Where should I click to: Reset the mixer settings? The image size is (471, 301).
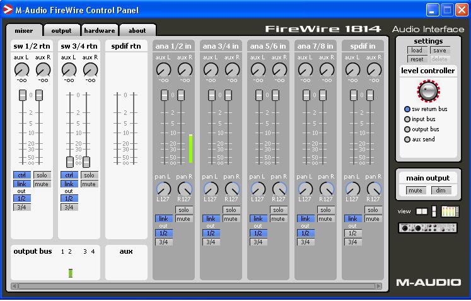tap(417, 59)
